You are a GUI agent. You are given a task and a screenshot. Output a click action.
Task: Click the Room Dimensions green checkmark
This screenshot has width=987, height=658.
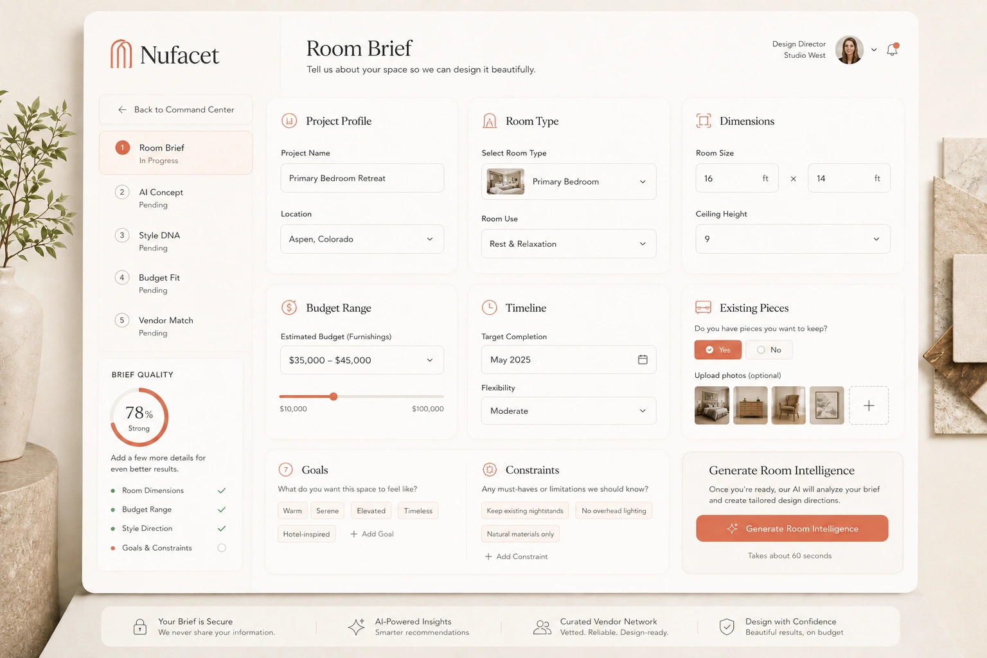coord(222,490)
